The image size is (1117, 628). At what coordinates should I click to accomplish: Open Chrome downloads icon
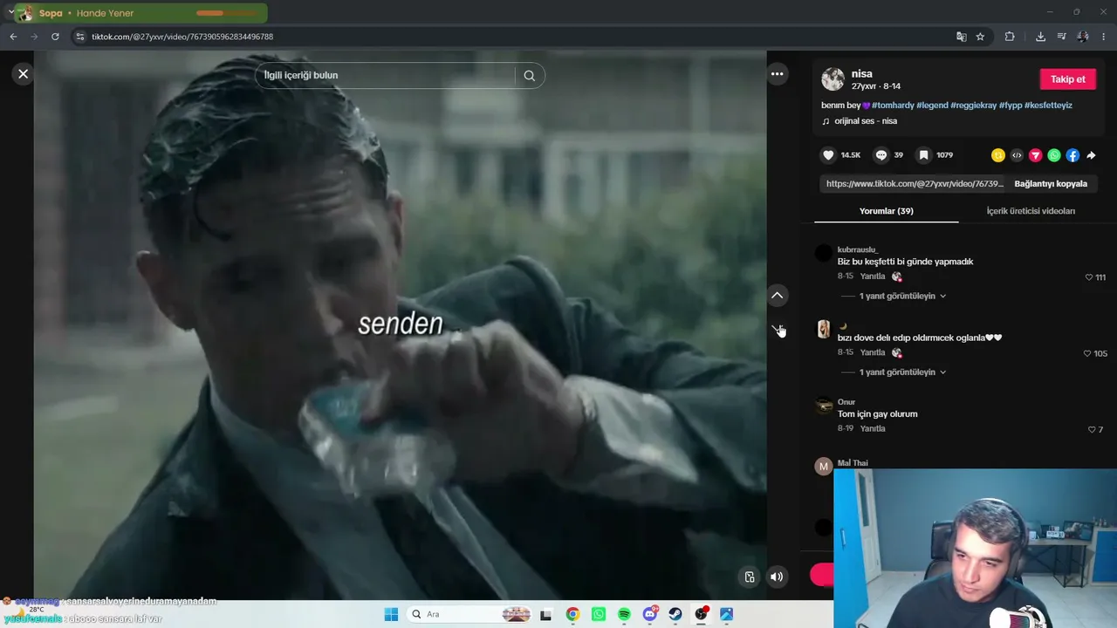[1040, 37]
